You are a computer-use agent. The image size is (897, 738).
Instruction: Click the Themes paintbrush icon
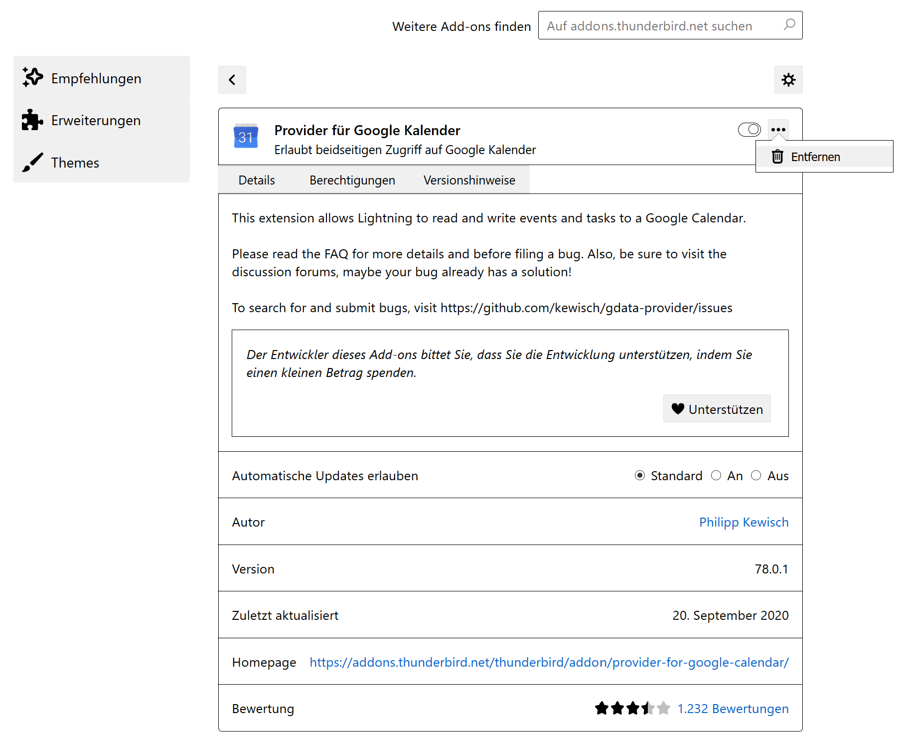tap(33, 163)
